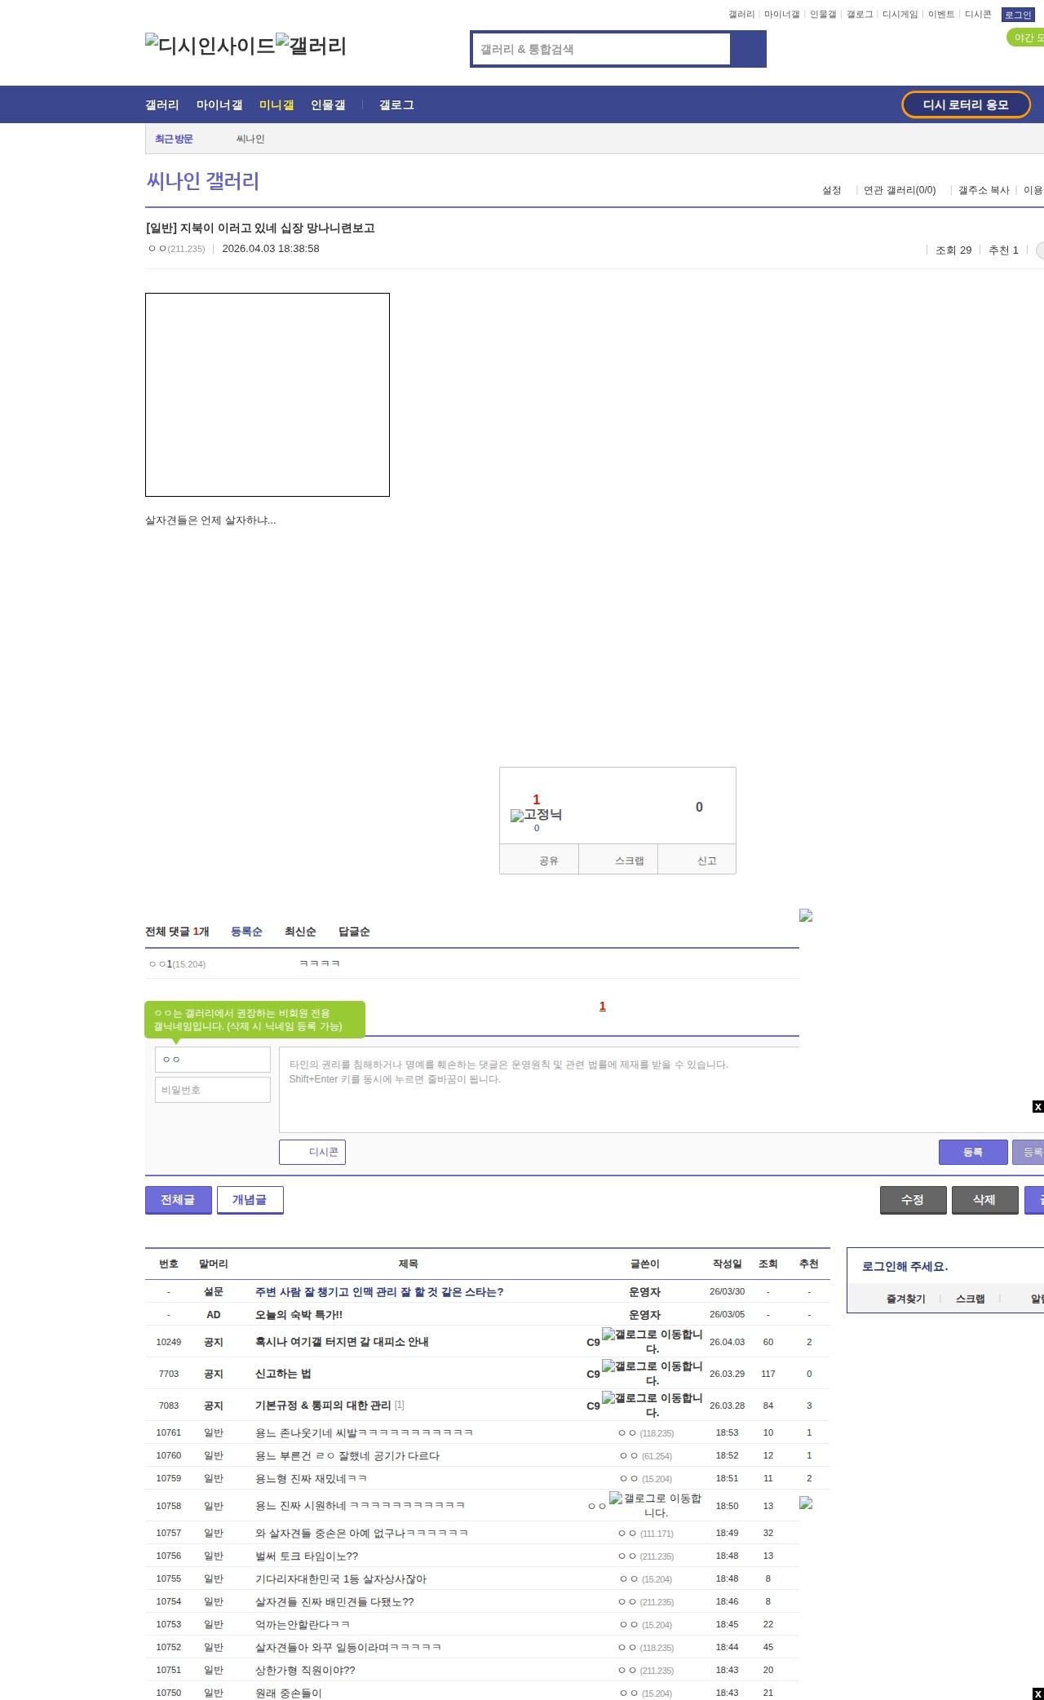Image resolution: width=1044 pixels, height=1700 pixels.
Task: Click 스크랩 under the recommend box
Action: 618,861
